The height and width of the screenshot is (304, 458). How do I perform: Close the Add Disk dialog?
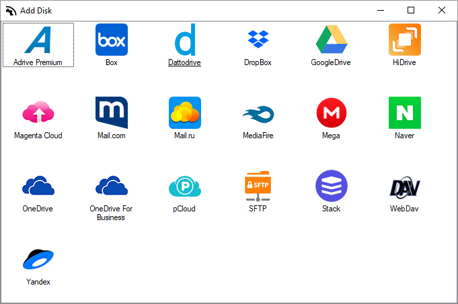[442, 11]
